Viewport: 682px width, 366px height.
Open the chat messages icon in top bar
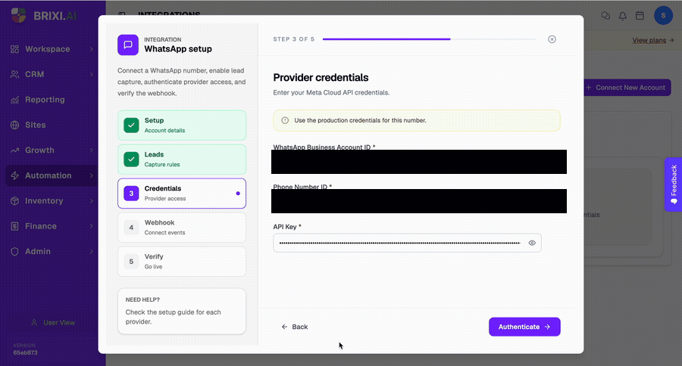pos(605,16)
